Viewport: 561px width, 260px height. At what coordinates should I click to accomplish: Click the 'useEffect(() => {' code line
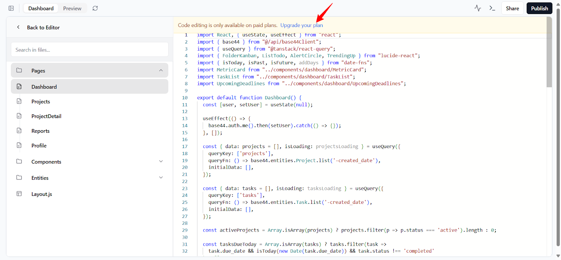tap(227, 119)
